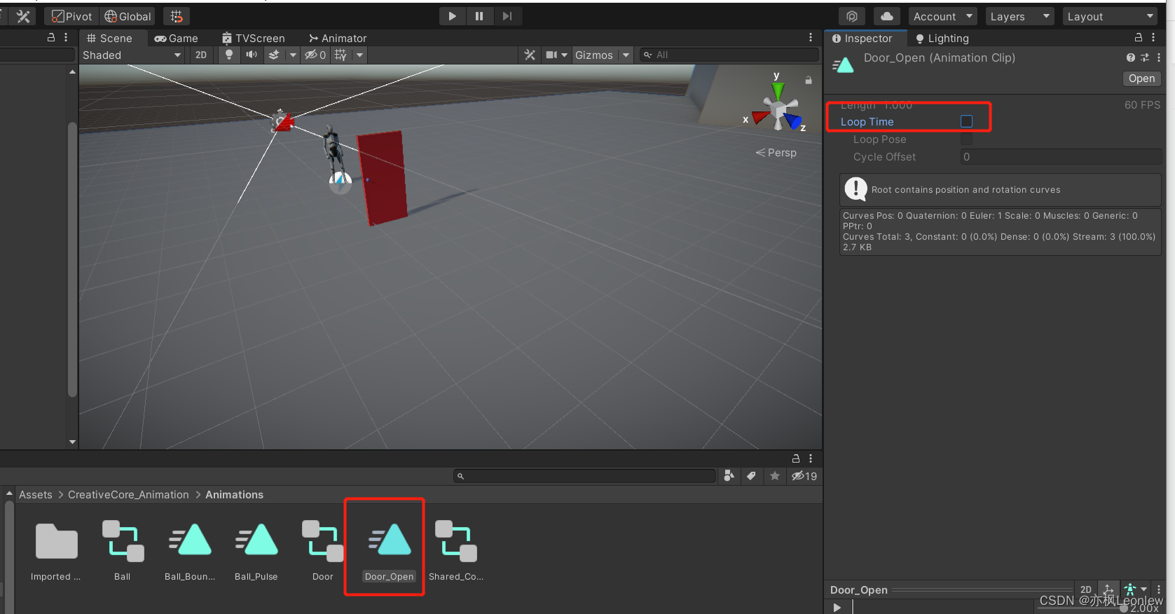
Task: Enable the Loop Time checkbox
Action: [966, 121]
